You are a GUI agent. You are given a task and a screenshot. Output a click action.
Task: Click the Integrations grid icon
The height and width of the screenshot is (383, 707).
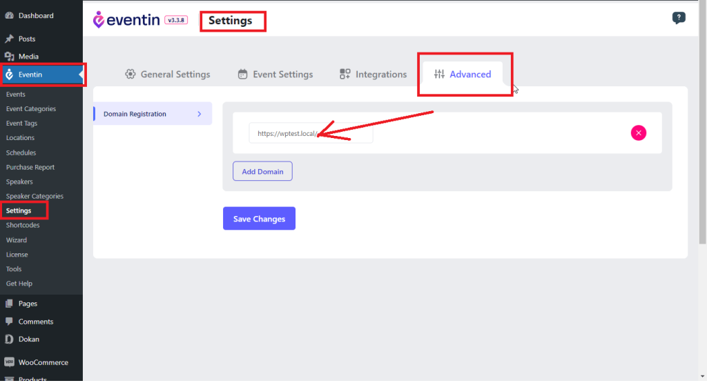tap(345, 74)
